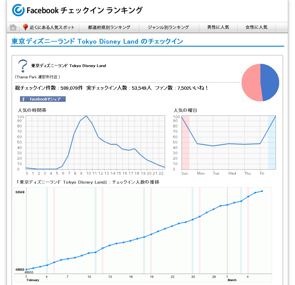Click the Mon label on weekday chart
295x285 pixels.
tap(201, 173)
